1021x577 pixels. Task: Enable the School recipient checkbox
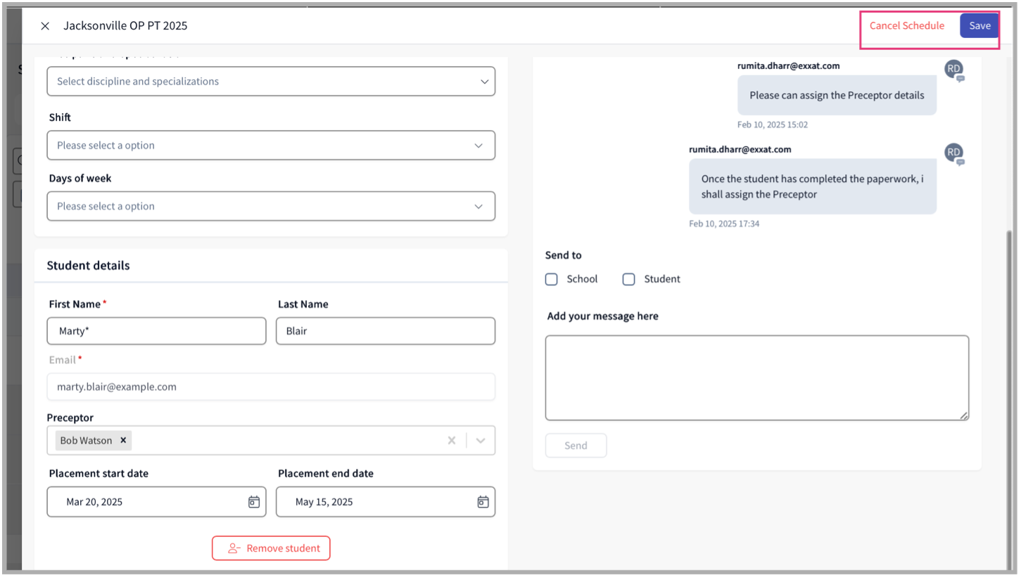(x=552, y=279)
